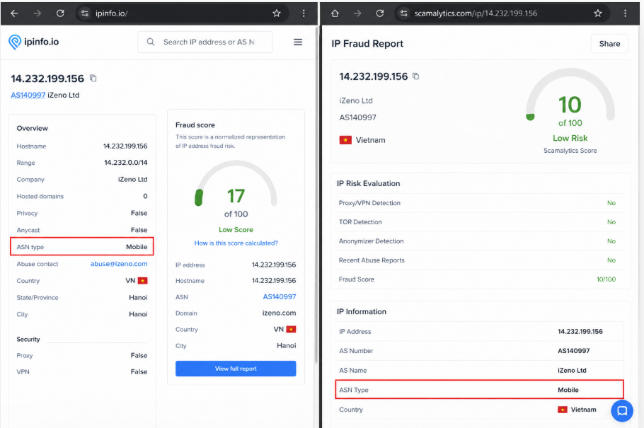Select the IP Address 14.232.199.156 in IP Information
The width and height of the screenshot is (644, 428).
pyautogui.click(x=580, y=332)
